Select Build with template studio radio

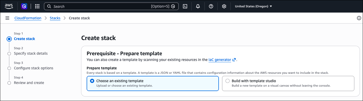tap(228, 81)
